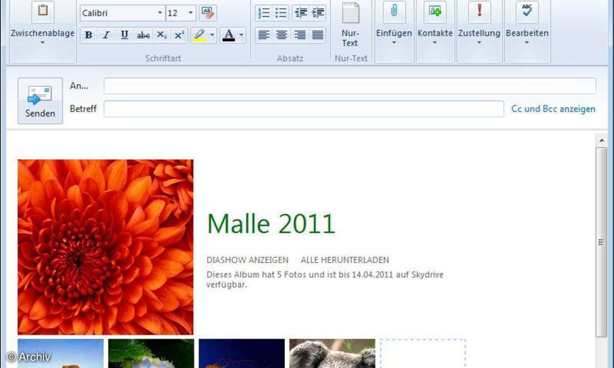Select the large orange flower photo
Viewport: 614px width, 368px height.
(105, 247)
